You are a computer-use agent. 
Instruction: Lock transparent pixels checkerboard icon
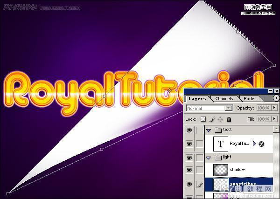[x=203, y=119]
